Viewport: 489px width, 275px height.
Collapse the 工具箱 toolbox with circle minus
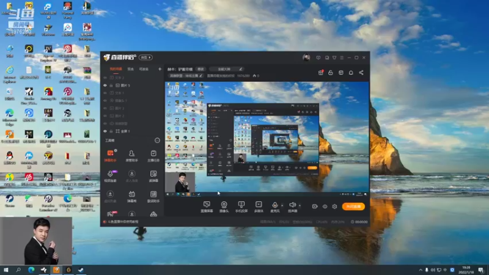click(x=157, y=141)
